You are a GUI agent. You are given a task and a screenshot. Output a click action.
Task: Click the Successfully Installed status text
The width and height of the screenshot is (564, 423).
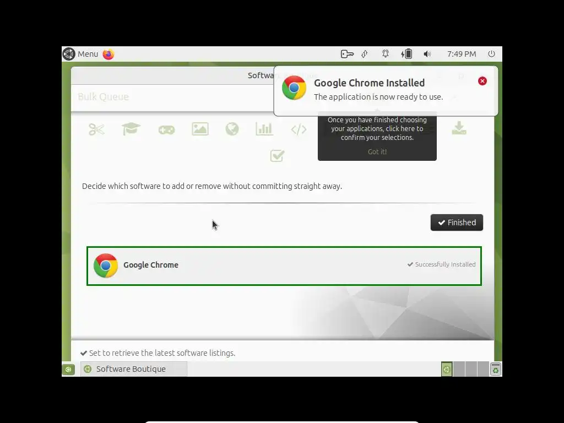pos(441,264)
